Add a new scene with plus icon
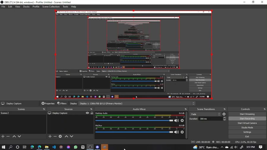 3,136
